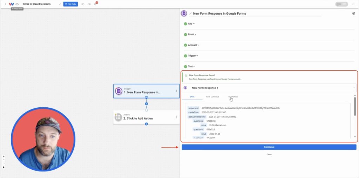The width and height of the screenshot is (359, 178).
Task: Click the workflow title 'forms to wizard to sheets'
Action: 36,4
